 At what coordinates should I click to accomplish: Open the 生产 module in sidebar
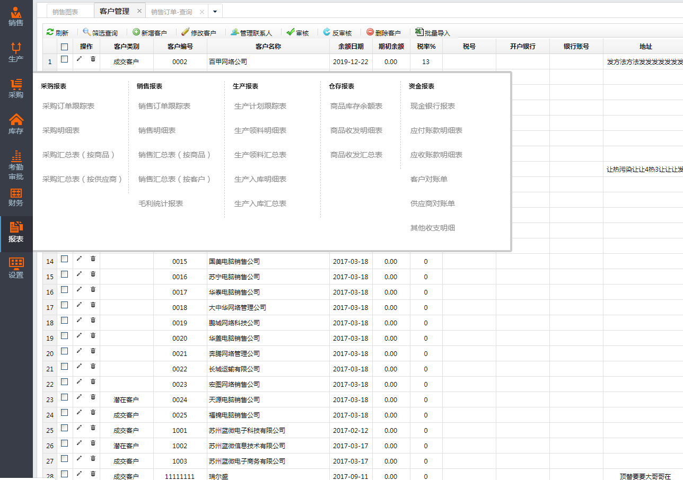point(16,52)
